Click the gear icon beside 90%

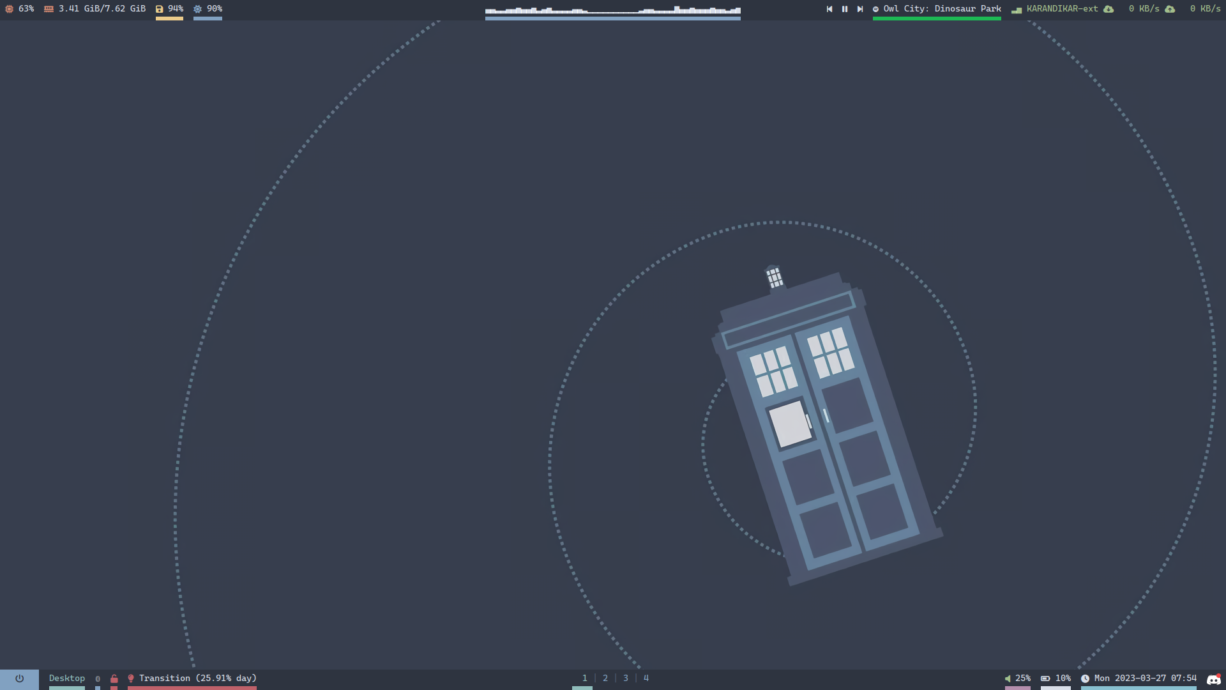coord(197,9)
